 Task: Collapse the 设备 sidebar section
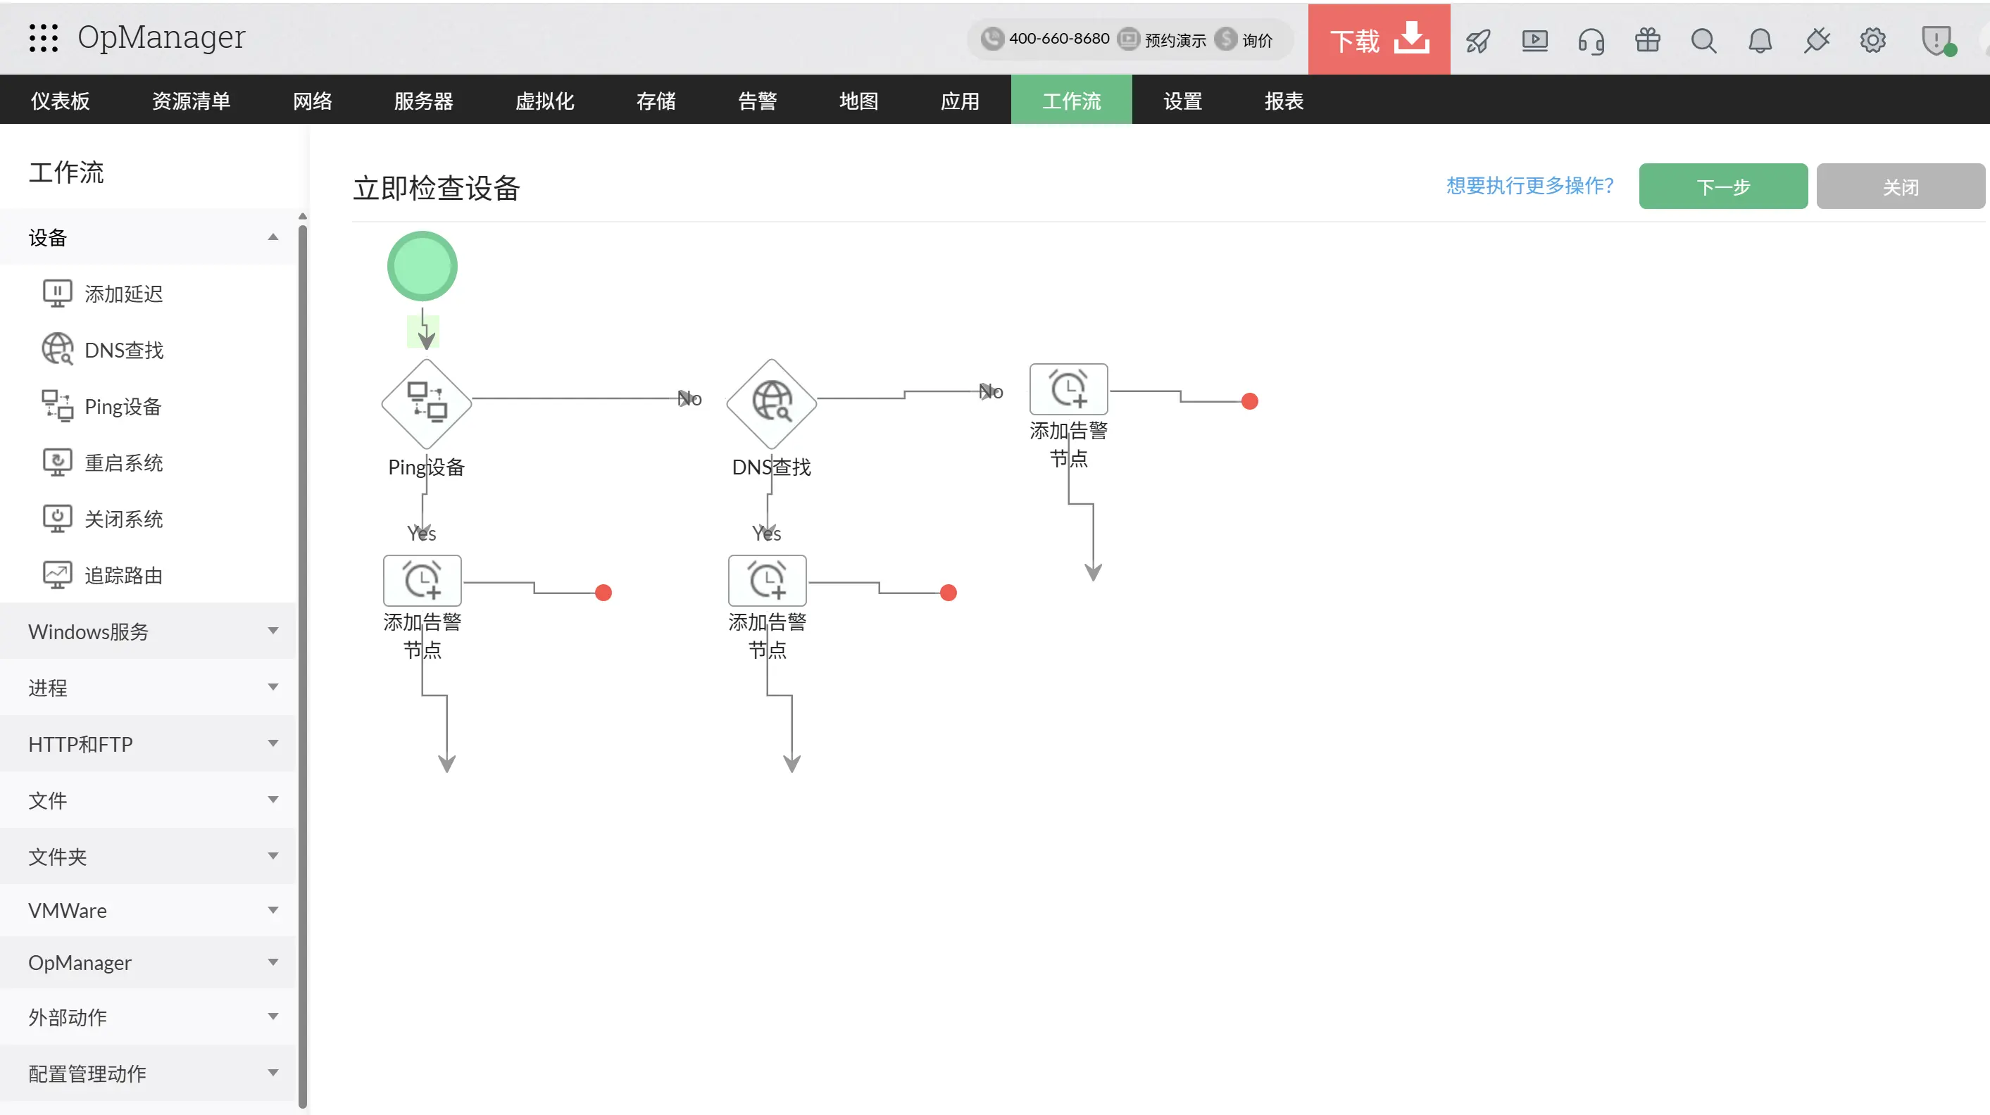[273, 237]
